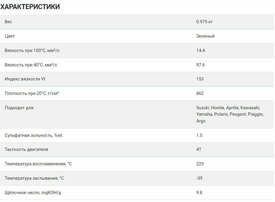Select the 97.6 viscosity value
Viewport: 275px width, 202px height.
click(x=200, y=65)
